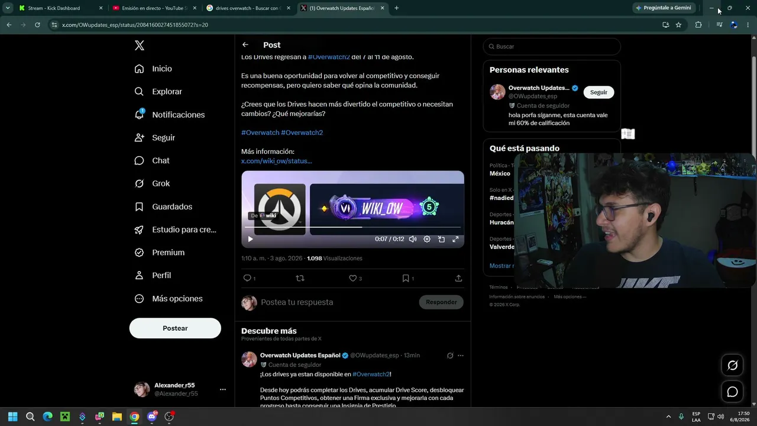Screen dimensions: 757x426
Task: Open the Windows Start menu
Action: (x=12, y=417)
